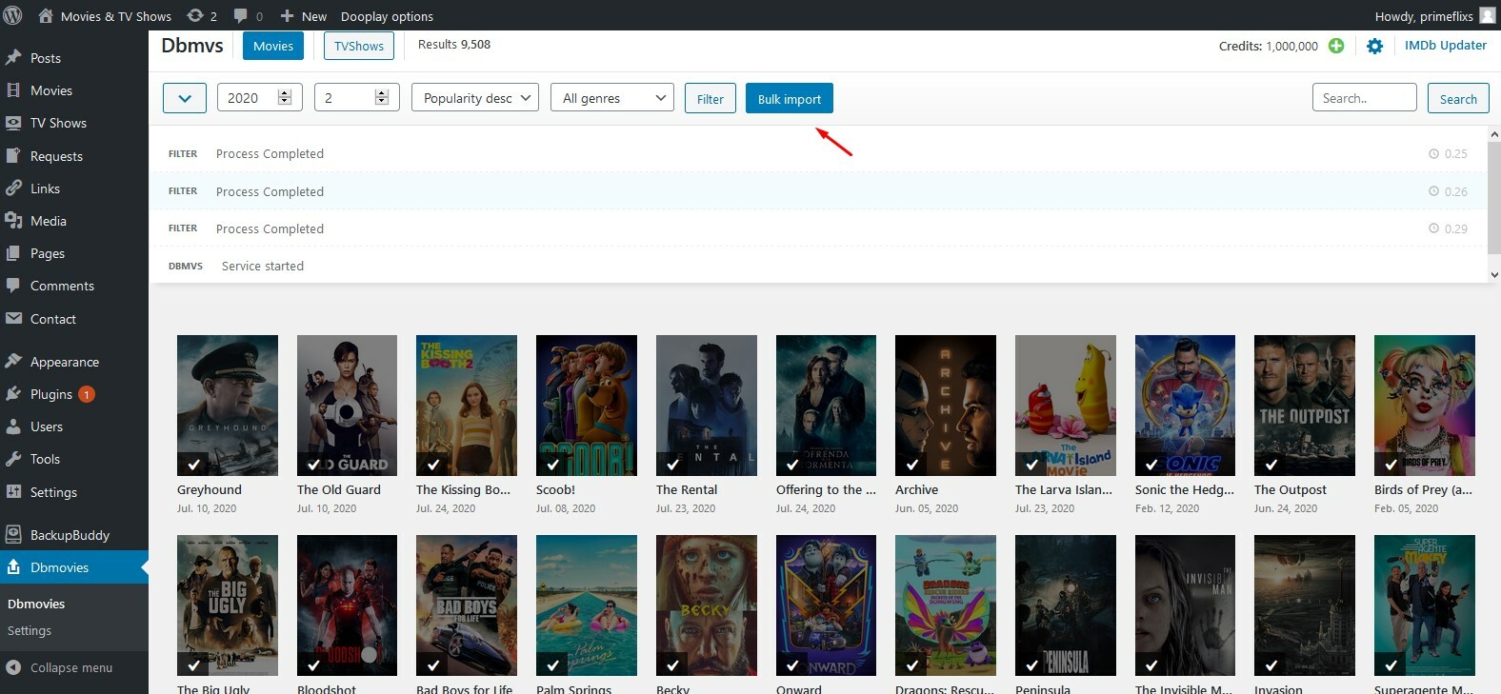1501x694 pixels.
Task: Click the Movies icon in sidebar
Action: 13,90
